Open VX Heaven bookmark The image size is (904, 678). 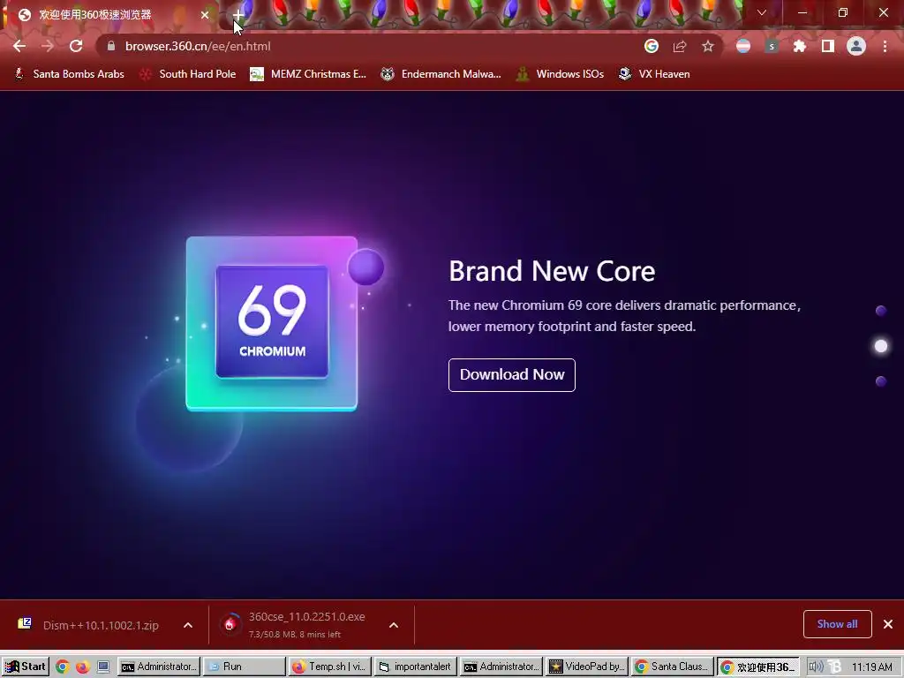[654, 74]
